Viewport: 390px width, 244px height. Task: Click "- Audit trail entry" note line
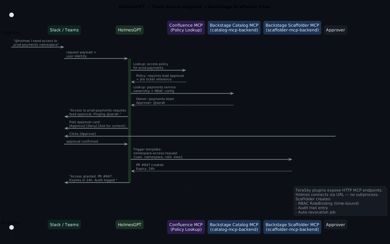pos(312,208)
